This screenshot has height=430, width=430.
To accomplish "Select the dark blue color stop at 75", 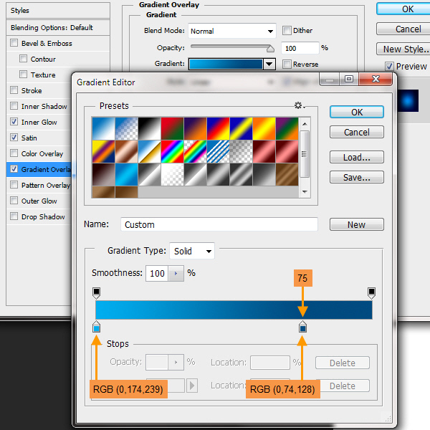I will pyautogui.click(x=302, y=328).
